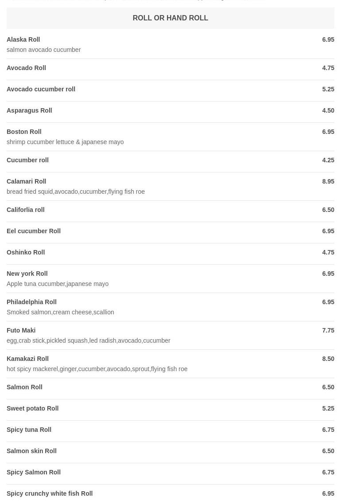
Task: Pick the Salmon skin Roll
Action: (31, 451)
